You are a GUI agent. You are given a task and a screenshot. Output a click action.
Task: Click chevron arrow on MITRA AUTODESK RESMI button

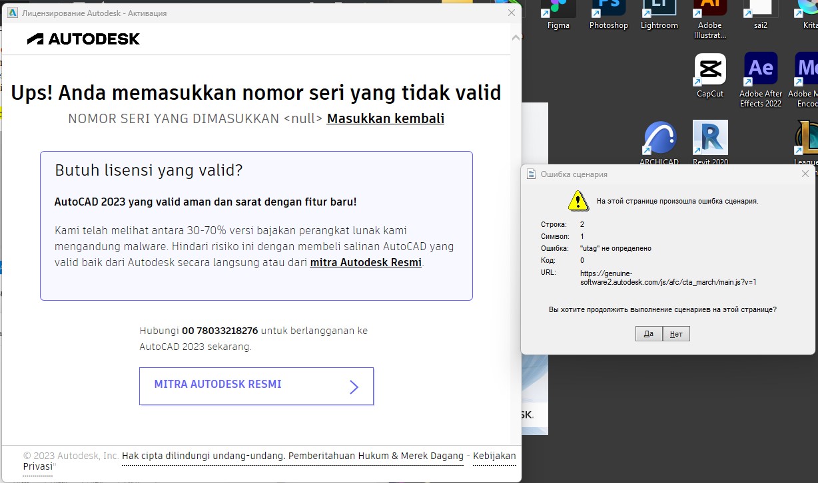(354, 387)
